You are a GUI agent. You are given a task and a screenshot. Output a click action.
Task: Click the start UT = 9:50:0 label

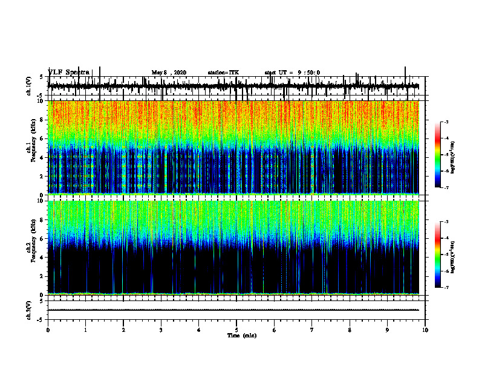[292, 73]
